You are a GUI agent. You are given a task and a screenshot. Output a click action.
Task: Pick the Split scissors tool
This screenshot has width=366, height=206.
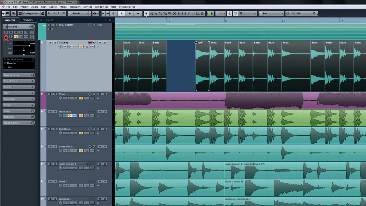pyautogui.click(x=156, y=13)
